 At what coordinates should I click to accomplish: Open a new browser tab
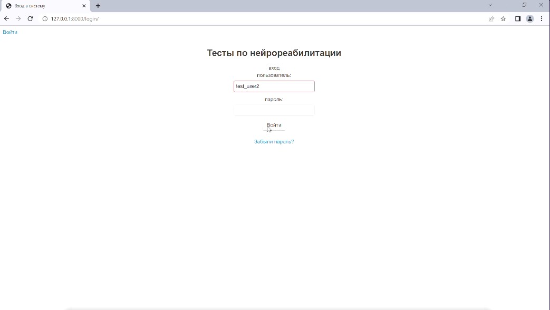[98, 6]
